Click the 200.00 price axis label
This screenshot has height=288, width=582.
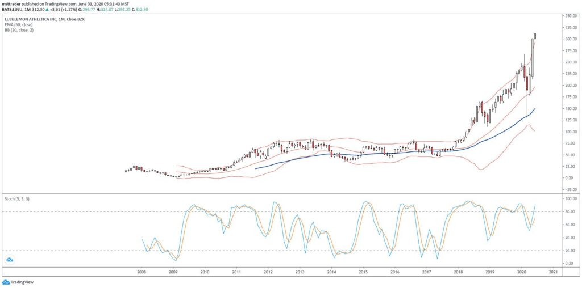571,85
